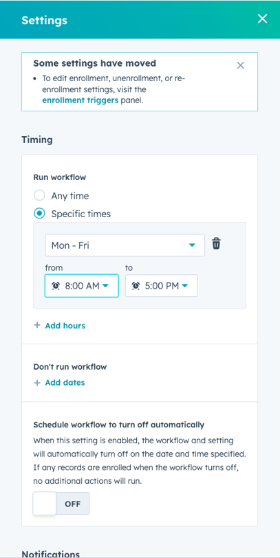Image resolution: width=280 pixels, height=558 pixels.
Task: Enable automatic workflow turn-off toggle
Action: click(x=61, y=503)
